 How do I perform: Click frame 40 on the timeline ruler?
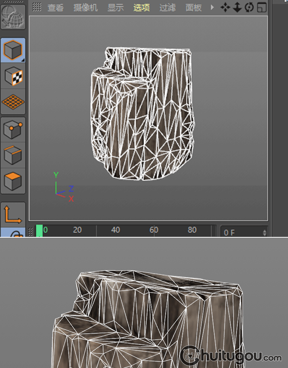tap(115, 230)
